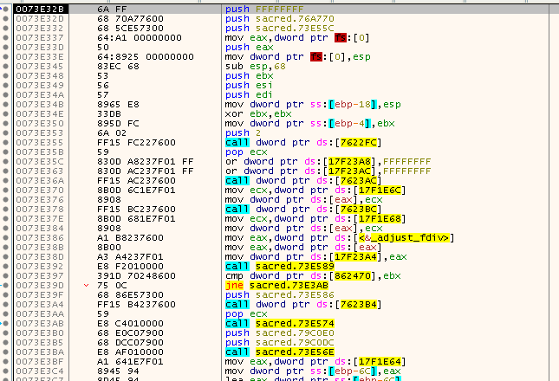Toggle breakpoint dot at 0073E345

pos(5,66)
